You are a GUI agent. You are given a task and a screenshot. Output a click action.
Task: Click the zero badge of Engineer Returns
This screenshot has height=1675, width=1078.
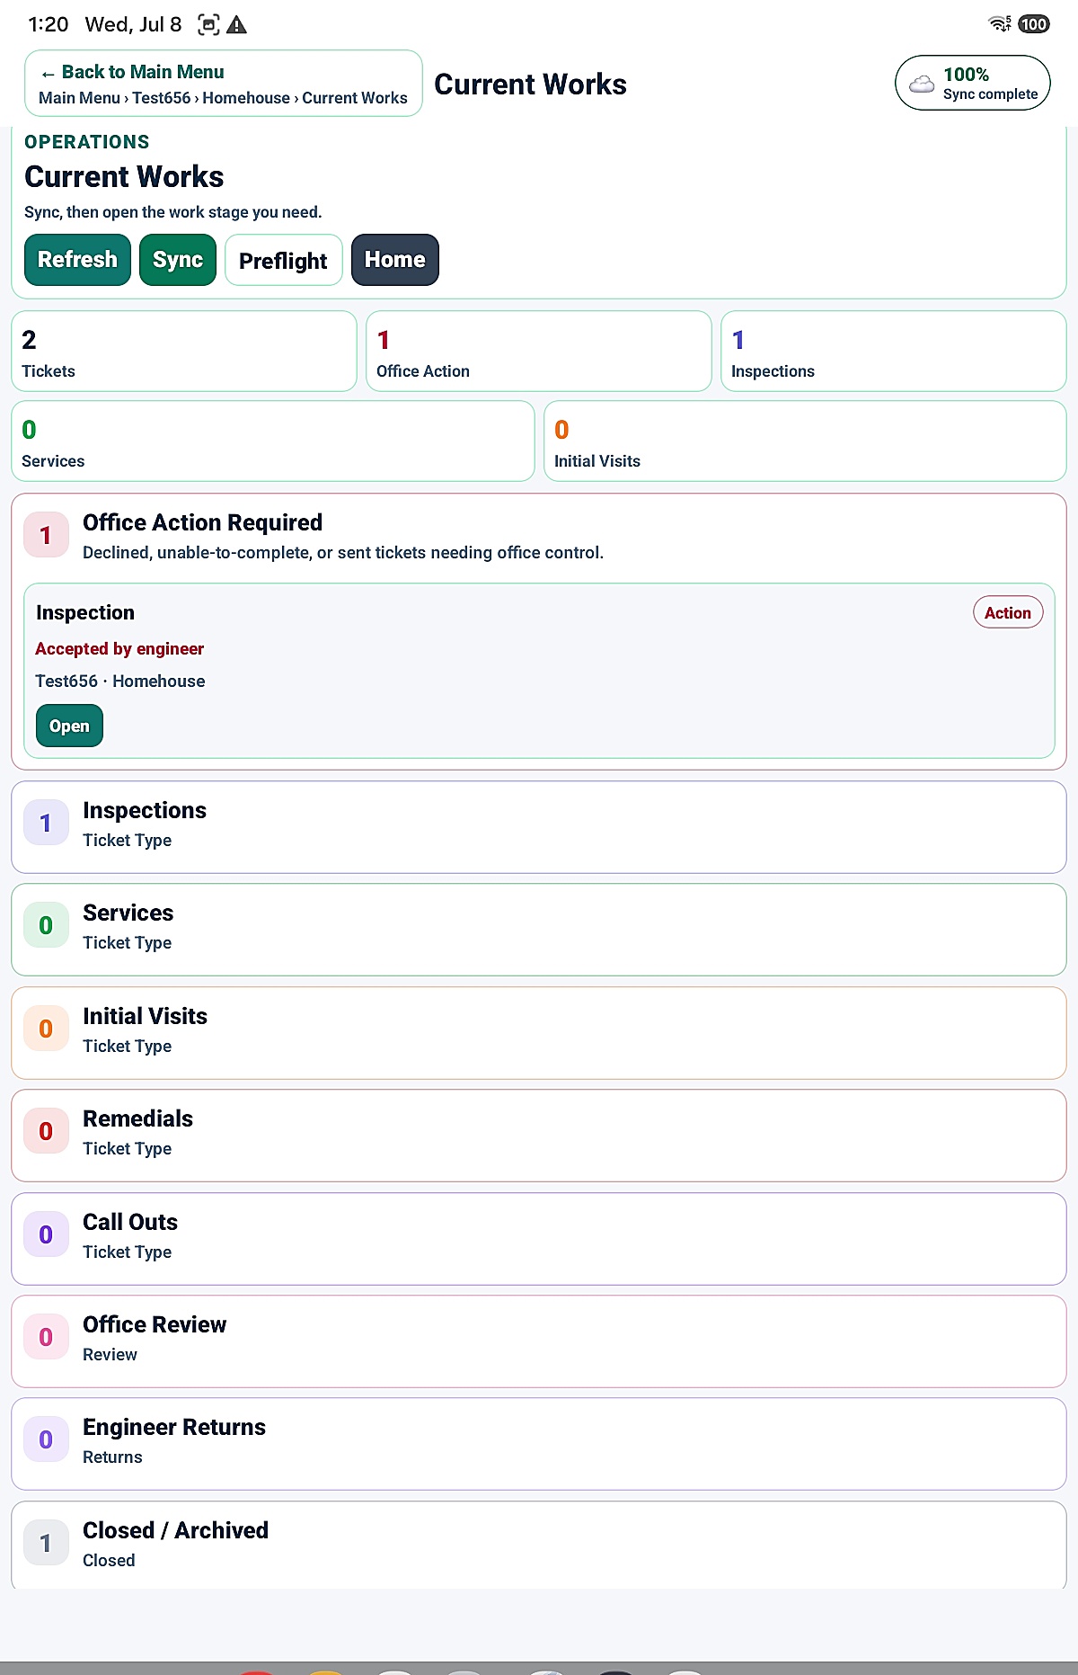(x=46, y=1439)
